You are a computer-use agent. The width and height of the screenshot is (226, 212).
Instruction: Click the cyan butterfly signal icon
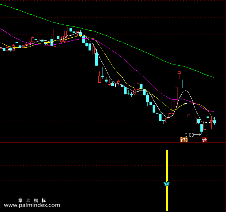(x=167, y=184)
